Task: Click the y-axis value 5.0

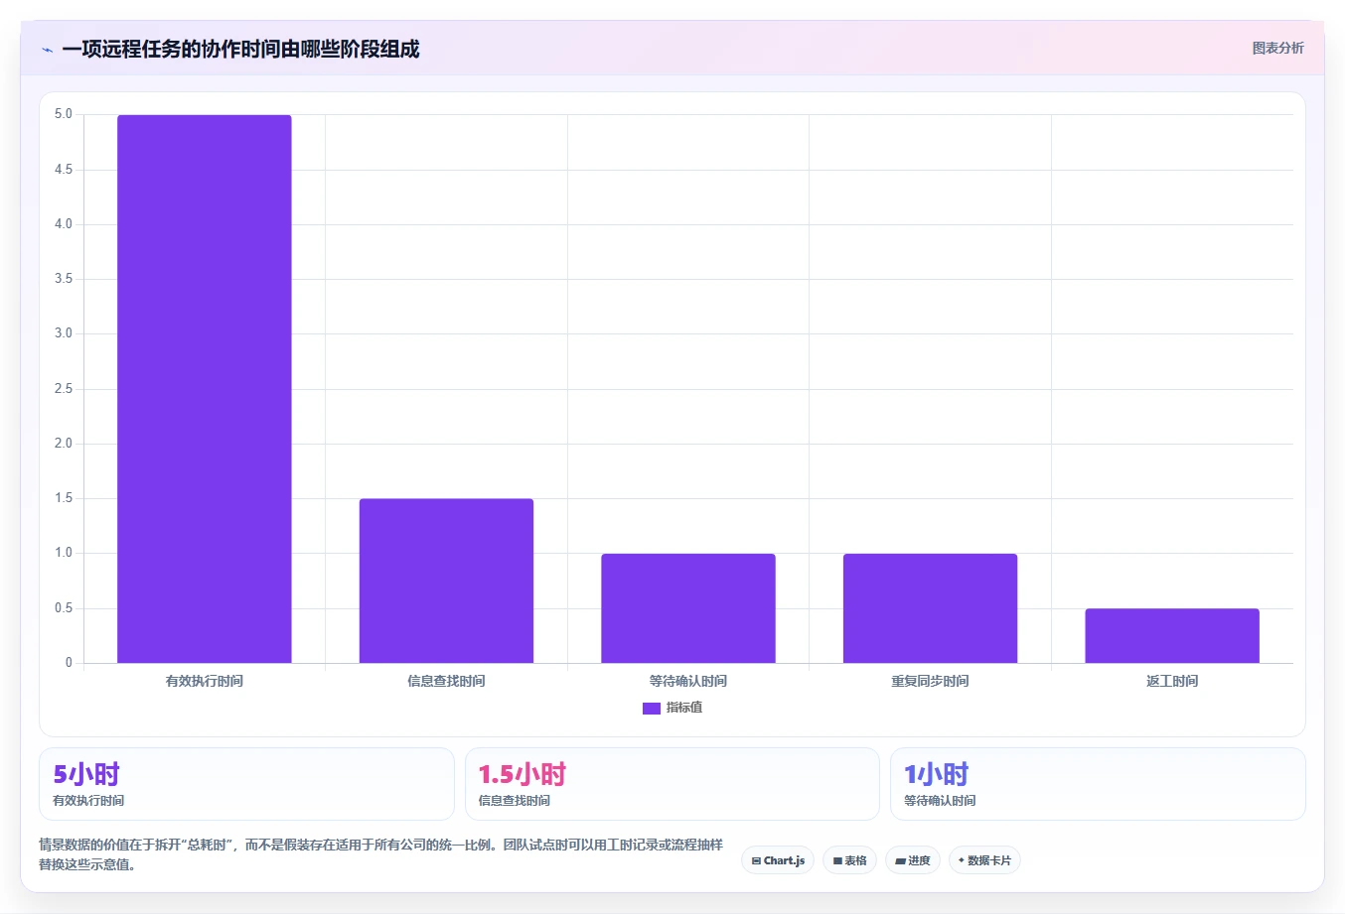Action: (x=64, y=114)
